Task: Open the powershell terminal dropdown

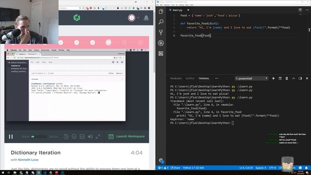Action: pos(252,79)
